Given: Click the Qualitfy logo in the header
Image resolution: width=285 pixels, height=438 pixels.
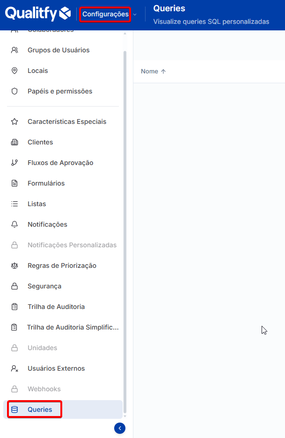Looking at the screenshot, I should [38, 14].
